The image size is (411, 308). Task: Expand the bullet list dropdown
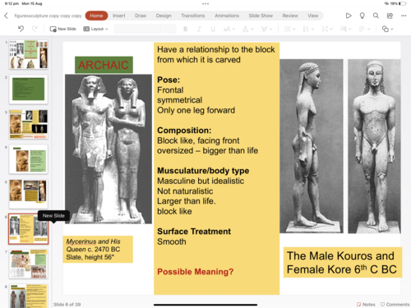(x=289, y=29)
